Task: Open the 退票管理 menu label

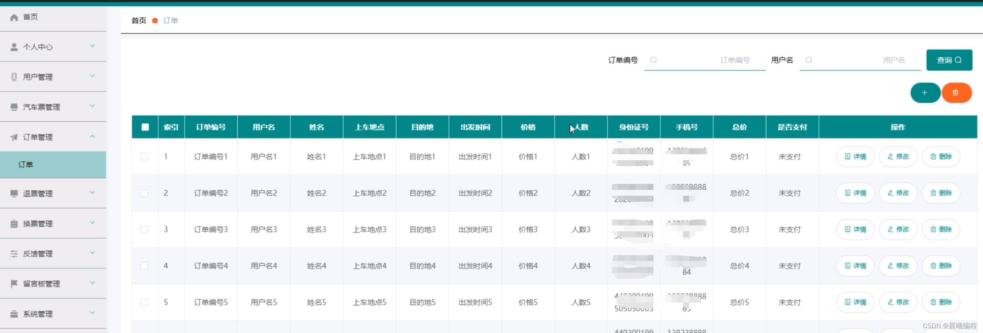Action: (x=38, y=193)
